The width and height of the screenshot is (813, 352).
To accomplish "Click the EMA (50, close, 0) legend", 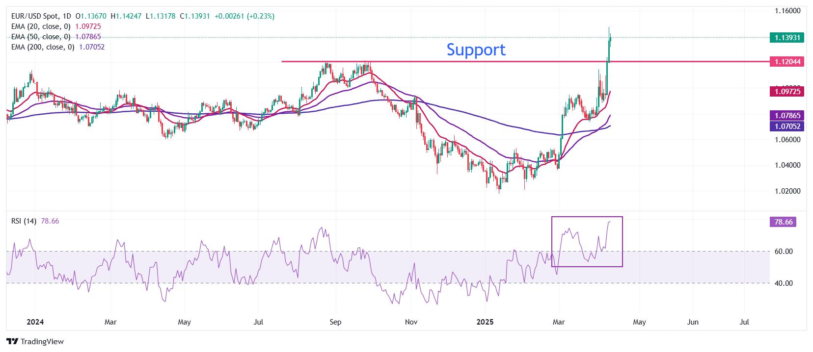I will [x=41, y=37].
